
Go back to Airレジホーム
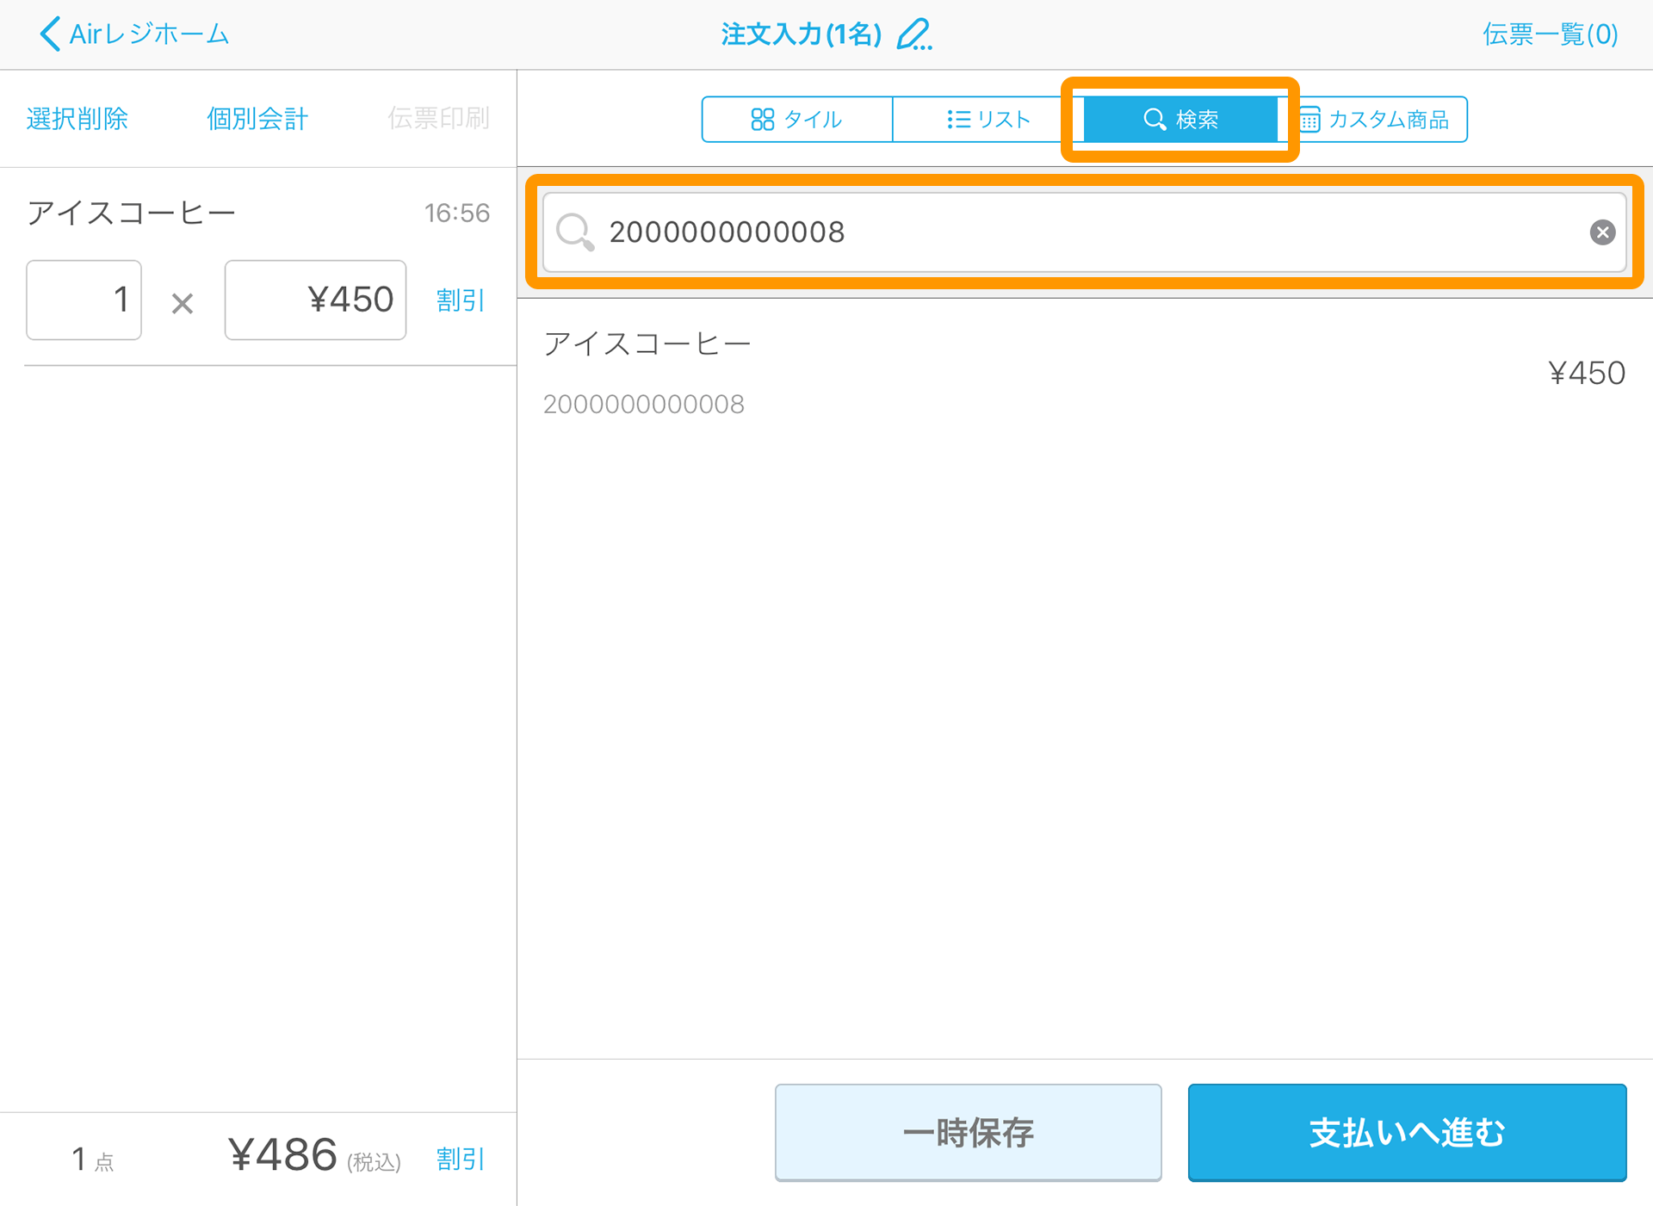point(134,34)
